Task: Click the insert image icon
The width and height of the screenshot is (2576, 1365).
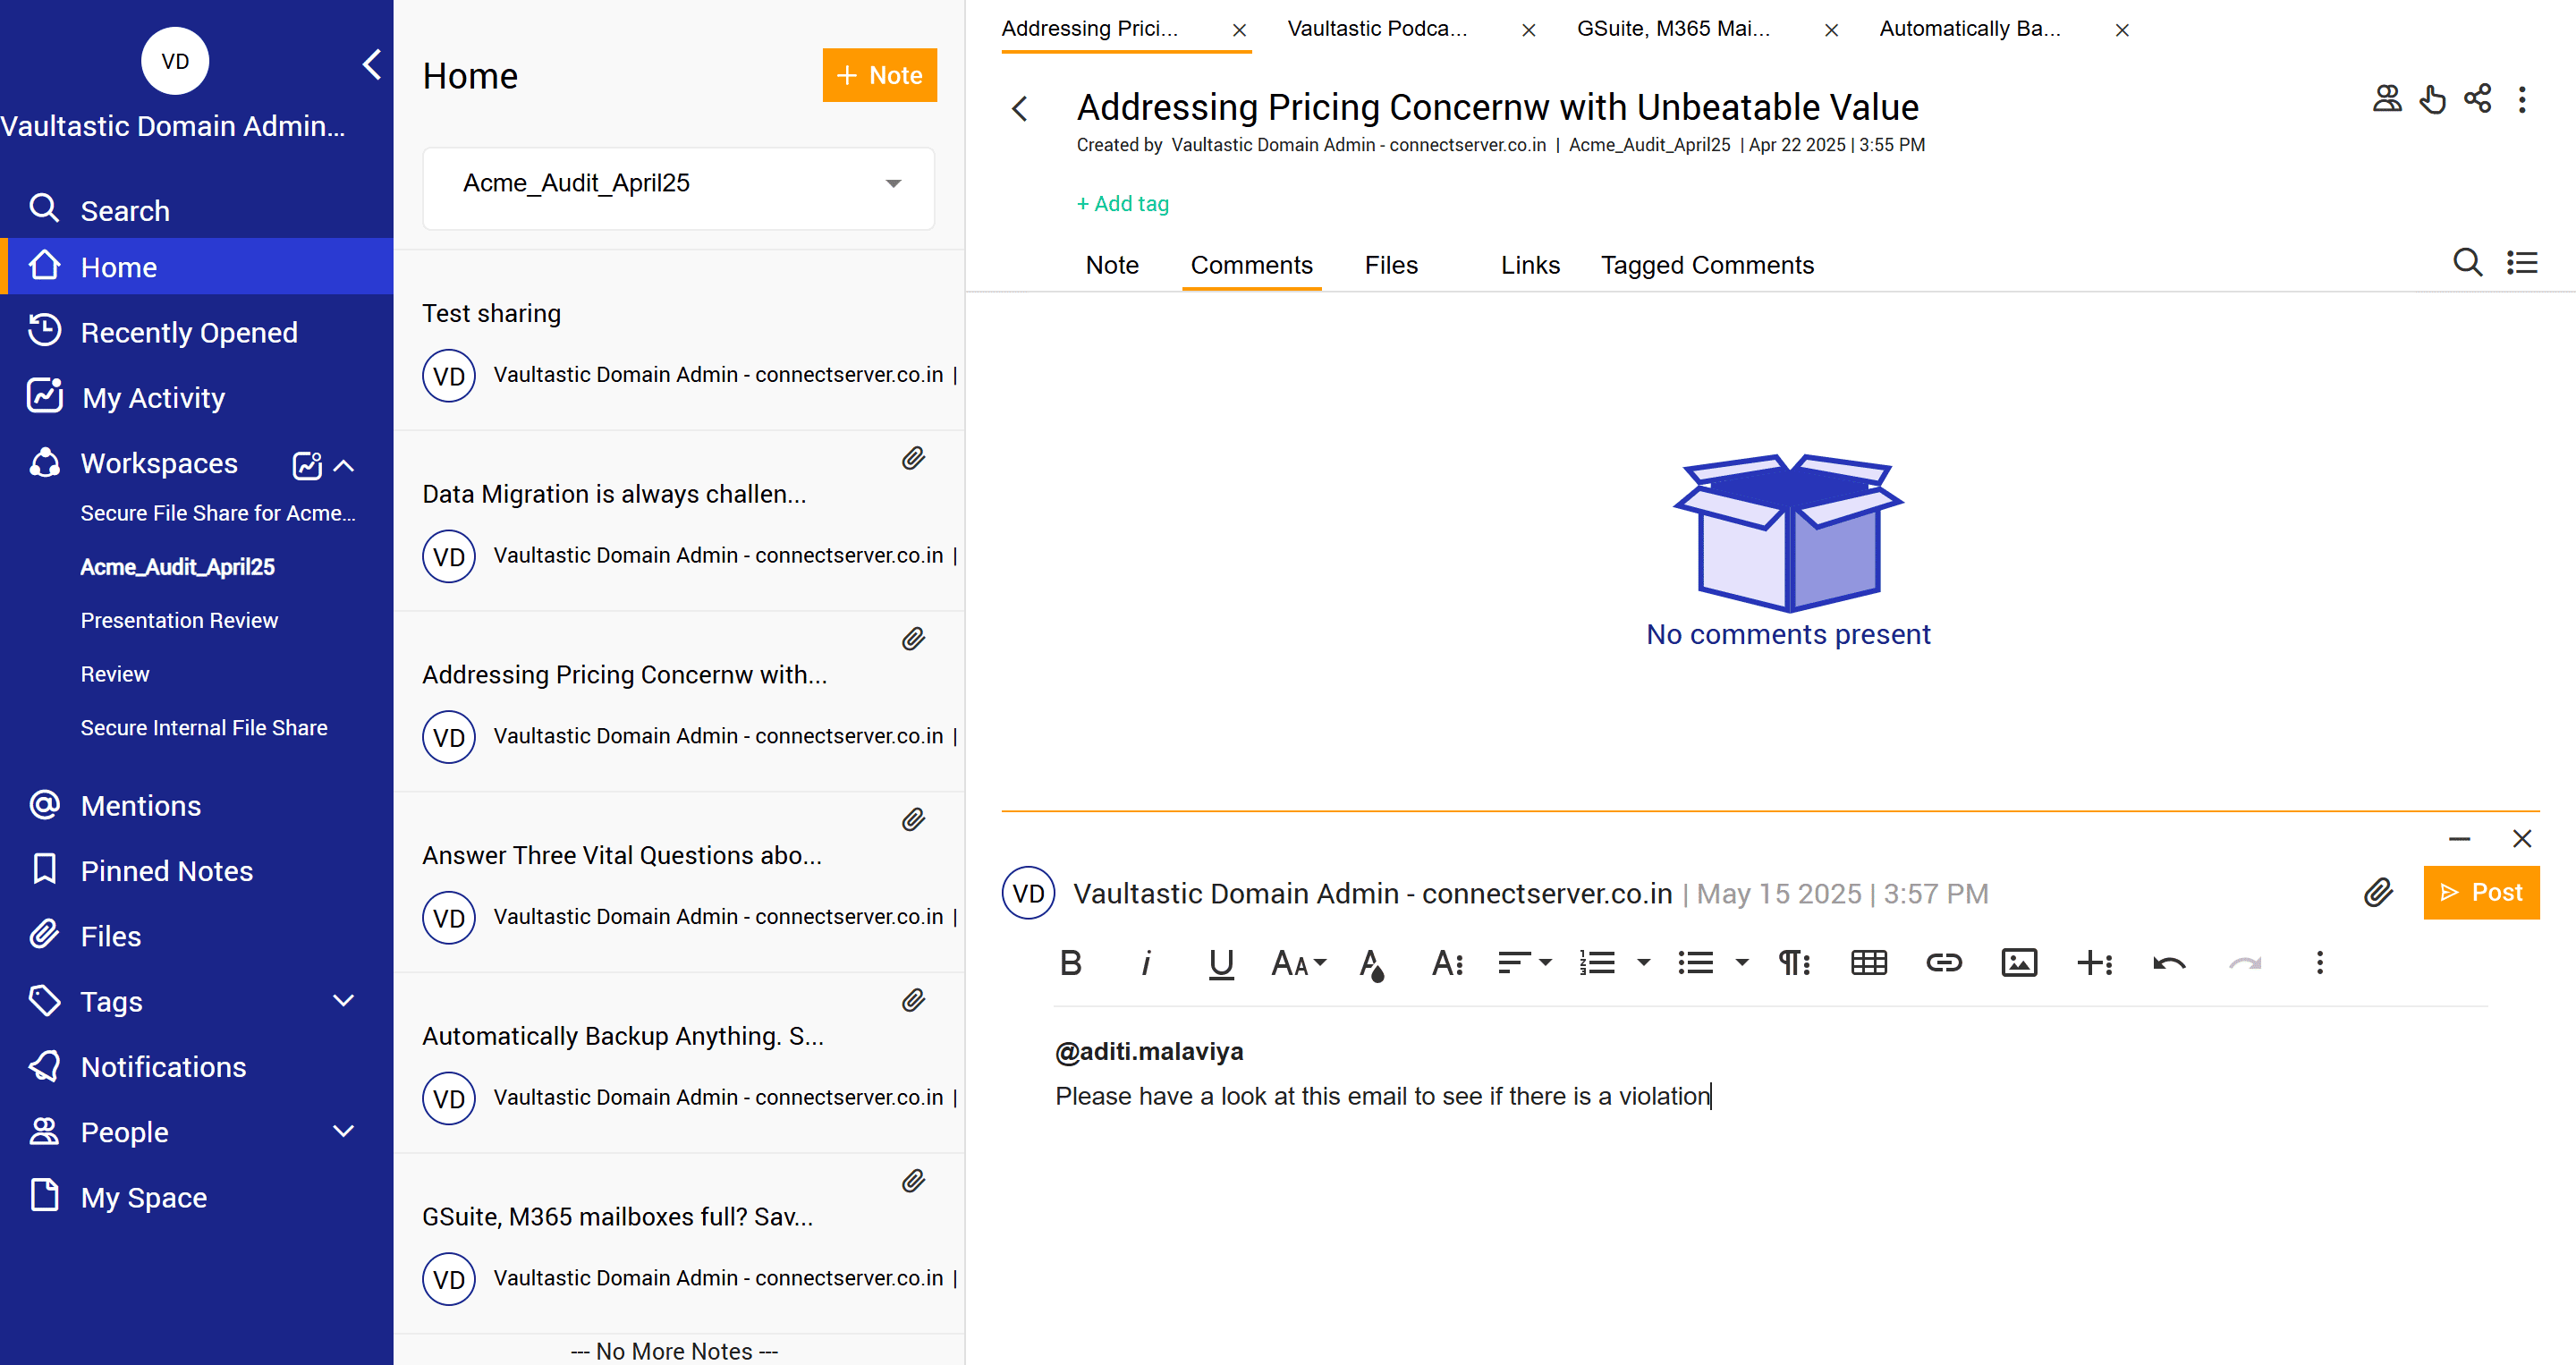Action: click(x=2018, y=963)
